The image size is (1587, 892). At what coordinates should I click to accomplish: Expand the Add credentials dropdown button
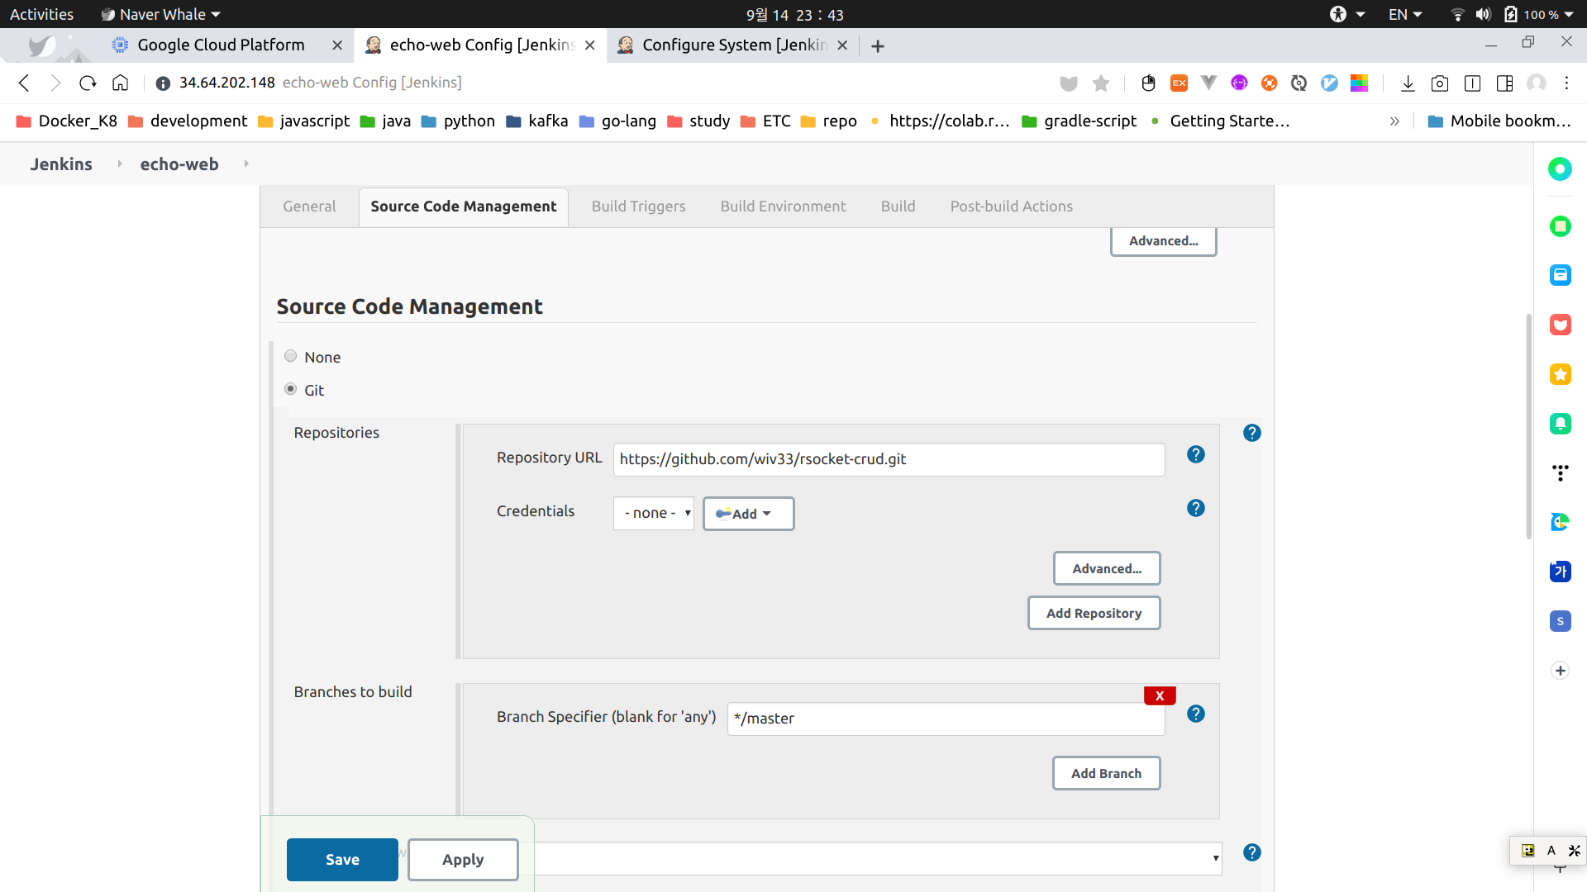(x=747, y=514)
